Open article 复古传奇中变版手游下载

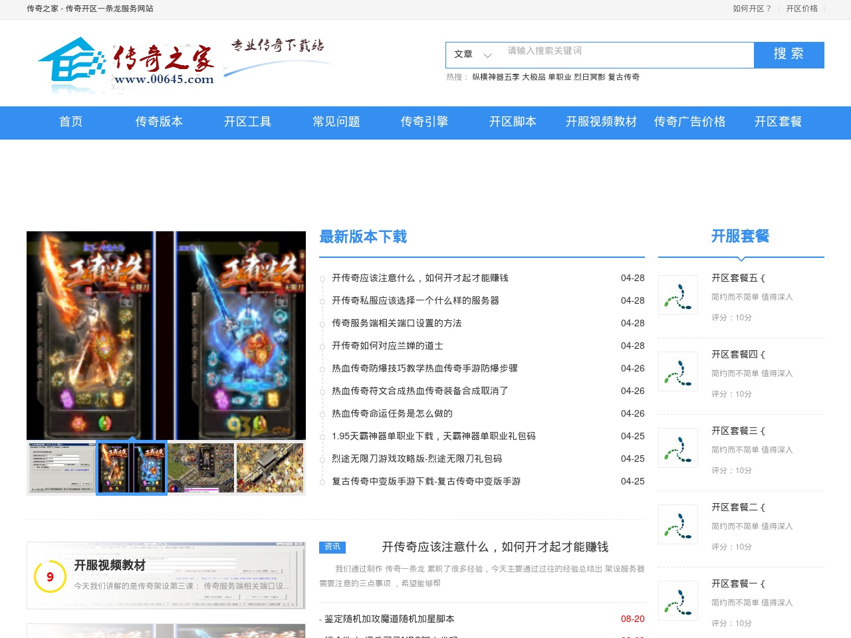(426, 482)
